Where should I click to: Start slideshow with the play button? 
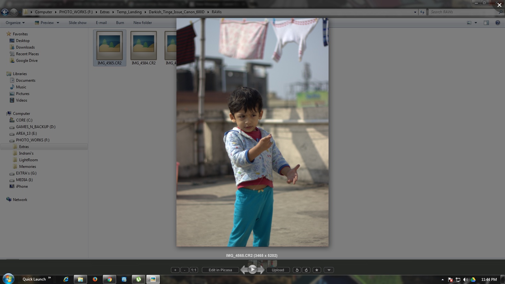pyautogui.click(x=252, y=269)
